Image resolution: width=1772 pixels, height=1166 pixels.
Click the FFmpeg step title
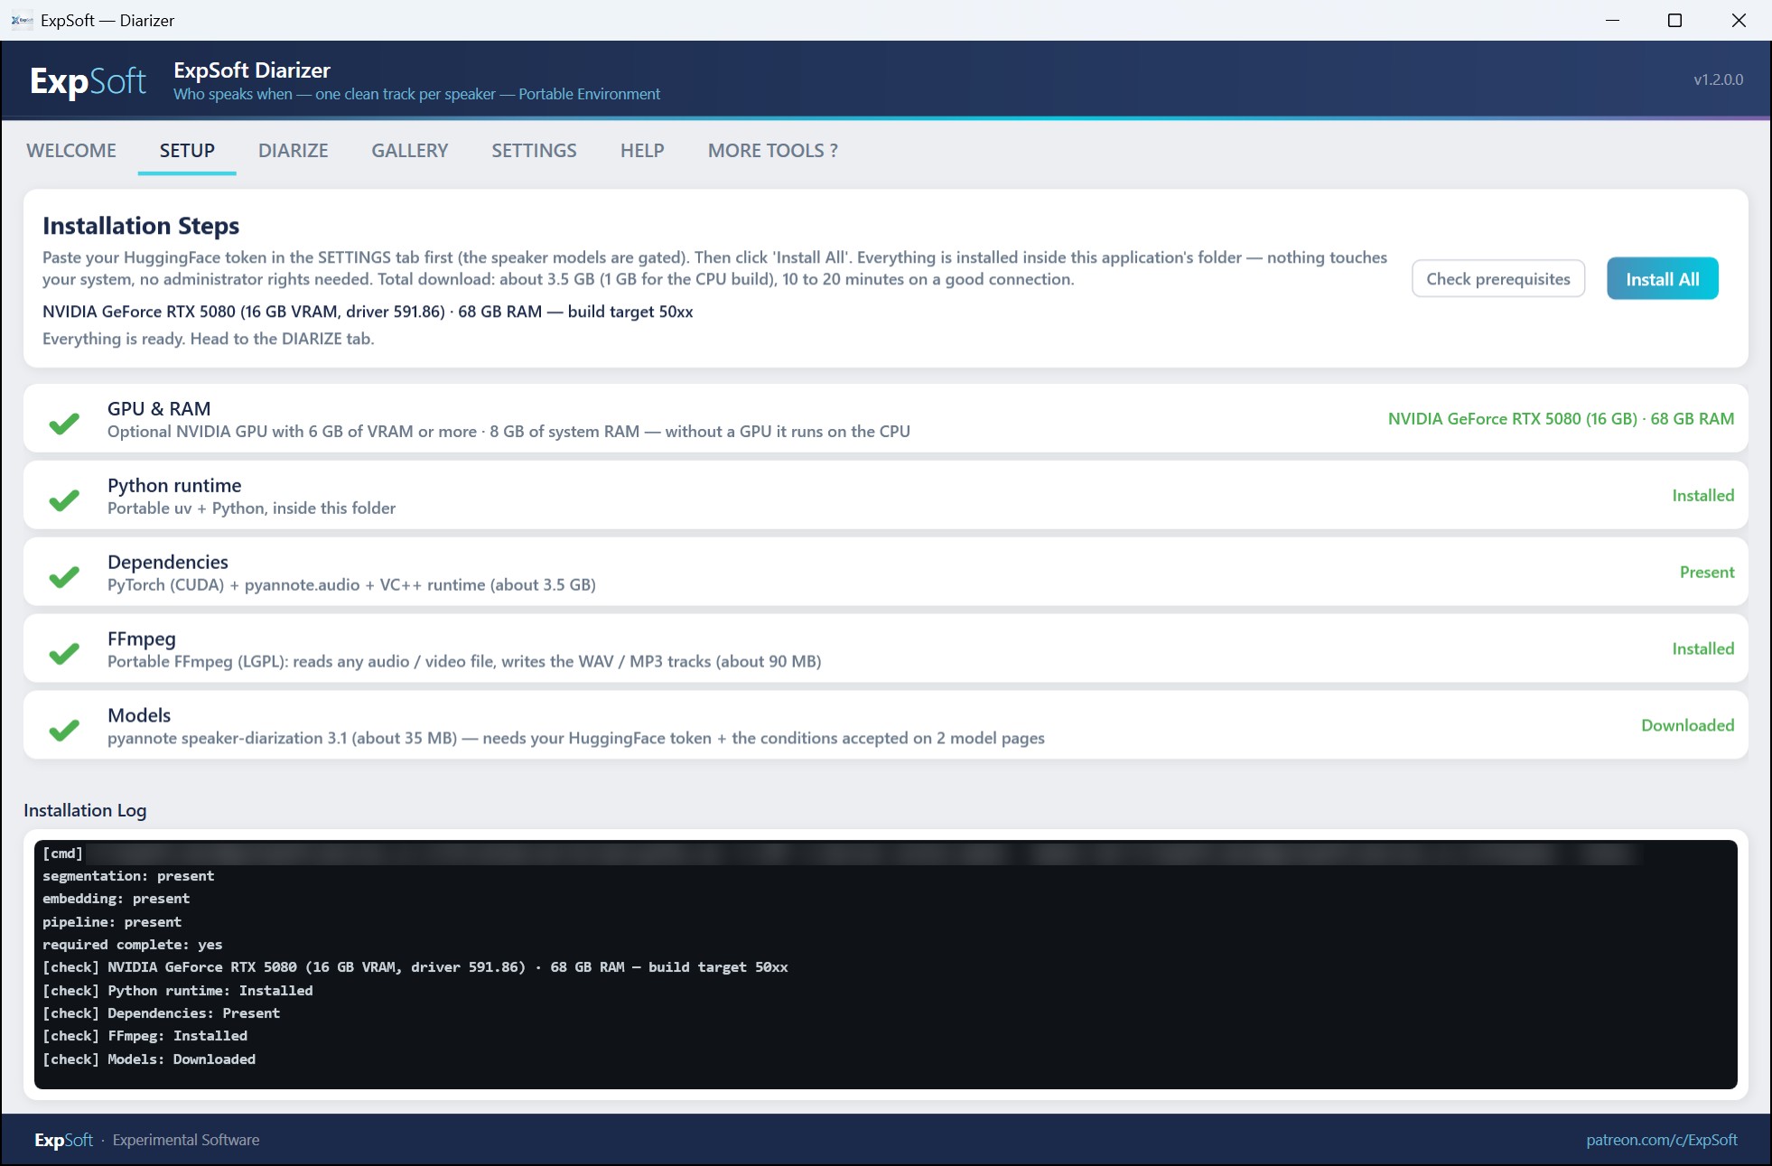tap(142, 639)
